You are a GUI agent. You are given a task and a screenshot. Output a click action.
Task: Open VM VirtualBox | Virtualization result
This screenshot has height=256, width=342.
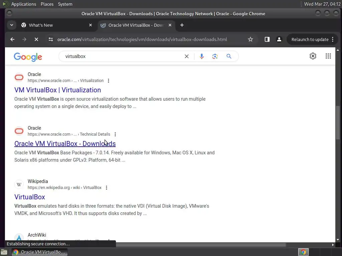coord(57,90)
